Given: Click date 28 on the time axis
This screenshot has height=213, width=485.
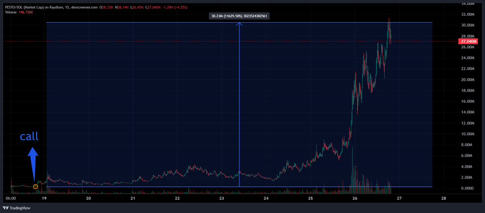Looking at the screenshot, I should click(444, 198).
